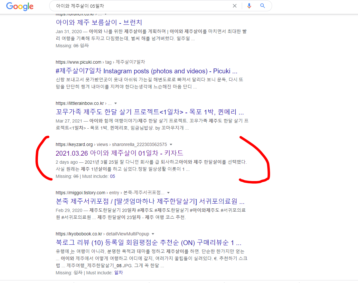Open the #제주살이7일차 Instagram posts Picuki result
The width and height of the screenshot is (358, 283).
point(146,71)
